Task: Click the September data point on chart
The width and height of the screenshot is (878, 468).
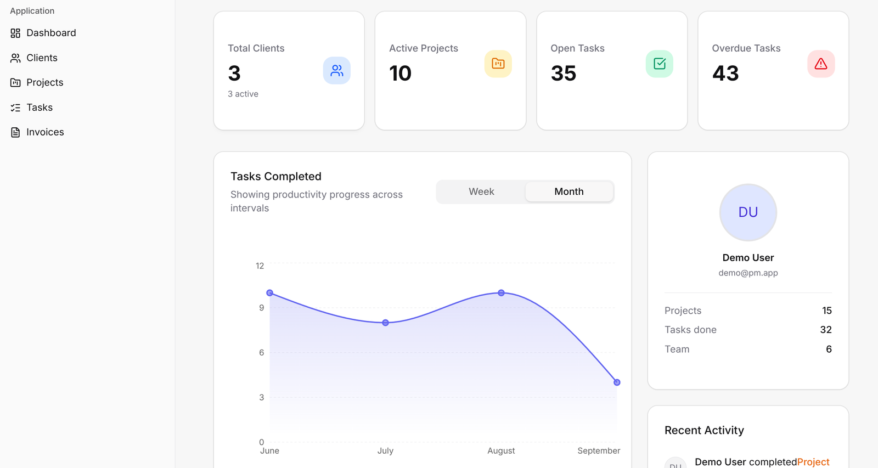Action: pyautogui.click(x=617, y=382)
